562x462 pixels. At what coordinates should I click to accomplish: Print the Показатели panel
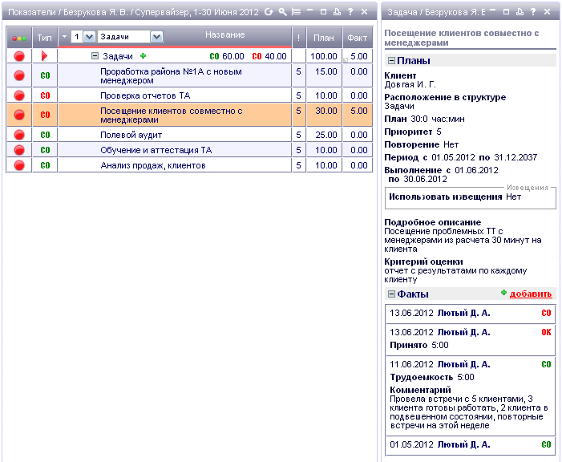tap(337, 12)
